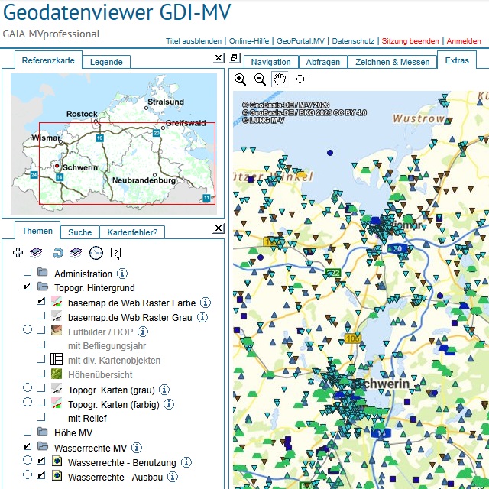Uncheck the Topogr. Hintergrund checkbox
Viewport: 489px width, 489px height.
28,287
